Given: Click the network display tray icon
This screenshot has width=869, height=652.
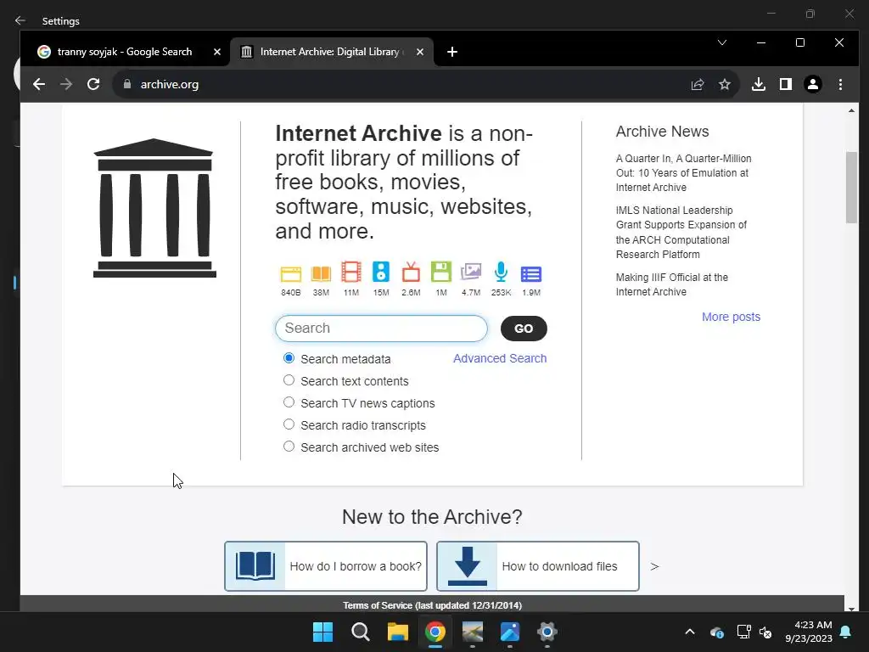Looking at the screenshot, I should point(743,632).
